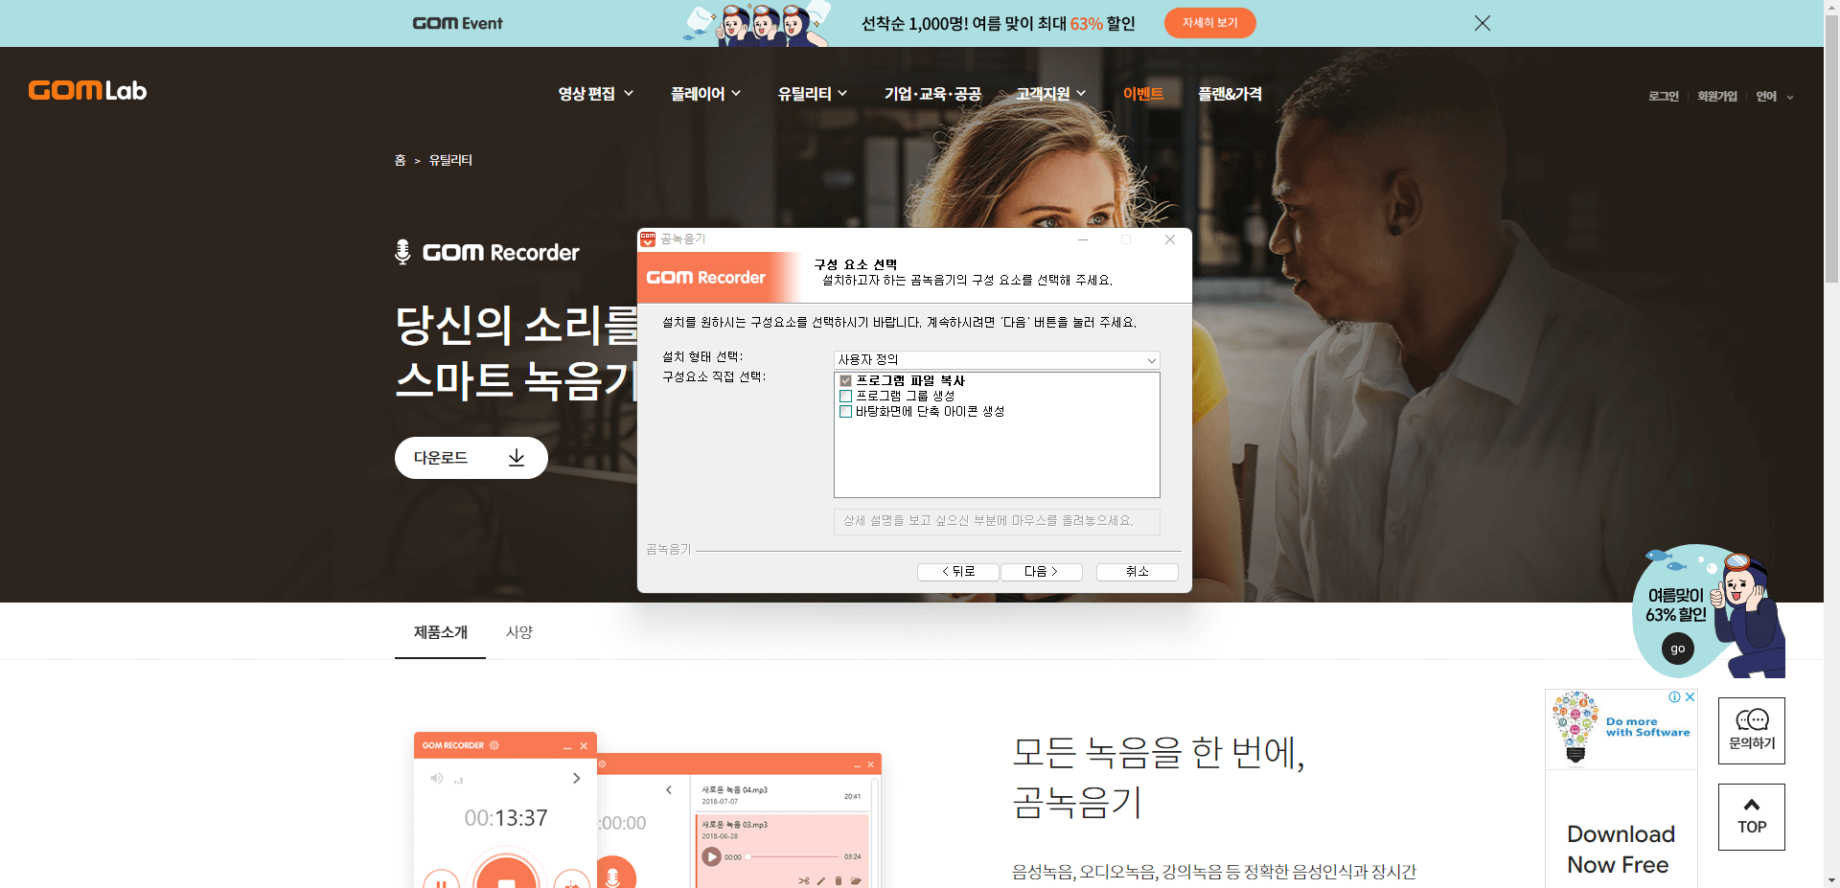
Task: Open the 기업·교육·공공 menu item
Action: pyautogui.click(x=932, y=93)
